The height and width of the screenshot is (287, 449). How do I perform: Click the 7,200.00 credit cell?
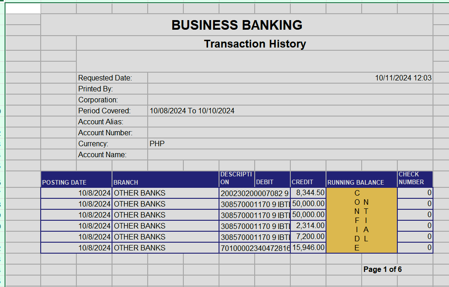tap(308, 237)
